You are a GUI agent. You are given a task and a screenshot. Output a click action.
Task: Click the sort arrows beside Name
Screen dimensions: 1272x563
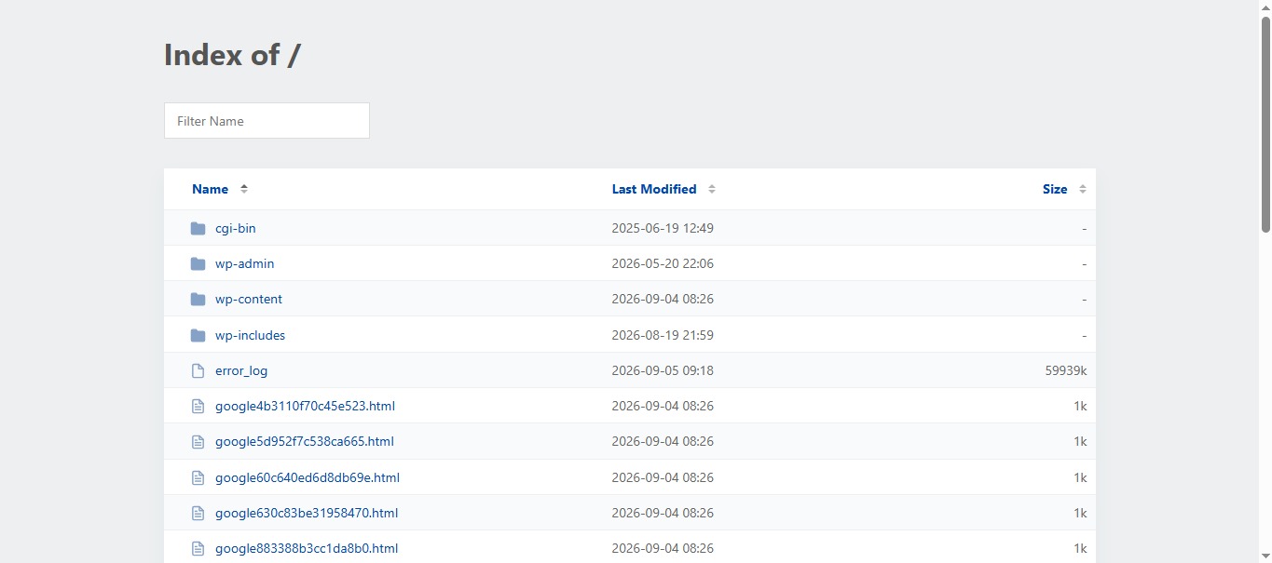tap(244, 189)
